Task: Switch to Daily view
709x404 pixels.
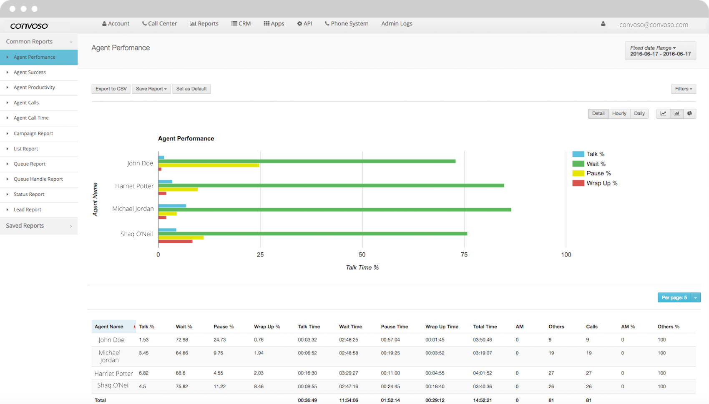Action: pyautogui.click(x=639, y=113)
